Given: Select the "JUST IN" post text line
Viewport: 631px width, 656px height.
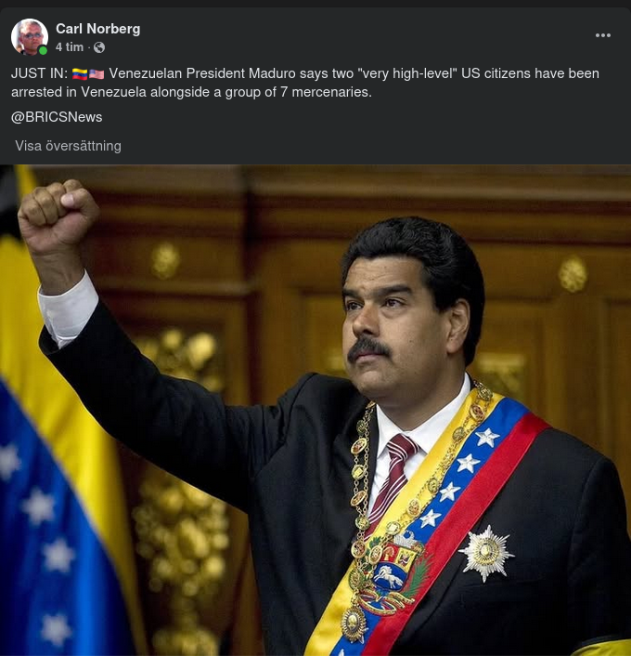Looking at the screenshot, I should click(305, 73).
